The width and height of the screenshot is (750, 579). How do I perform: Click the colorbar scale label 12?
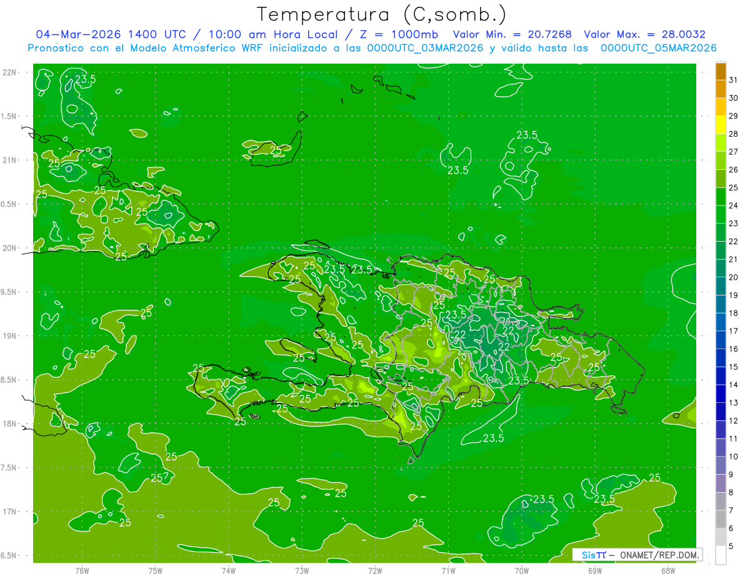[x=734, y=421]
